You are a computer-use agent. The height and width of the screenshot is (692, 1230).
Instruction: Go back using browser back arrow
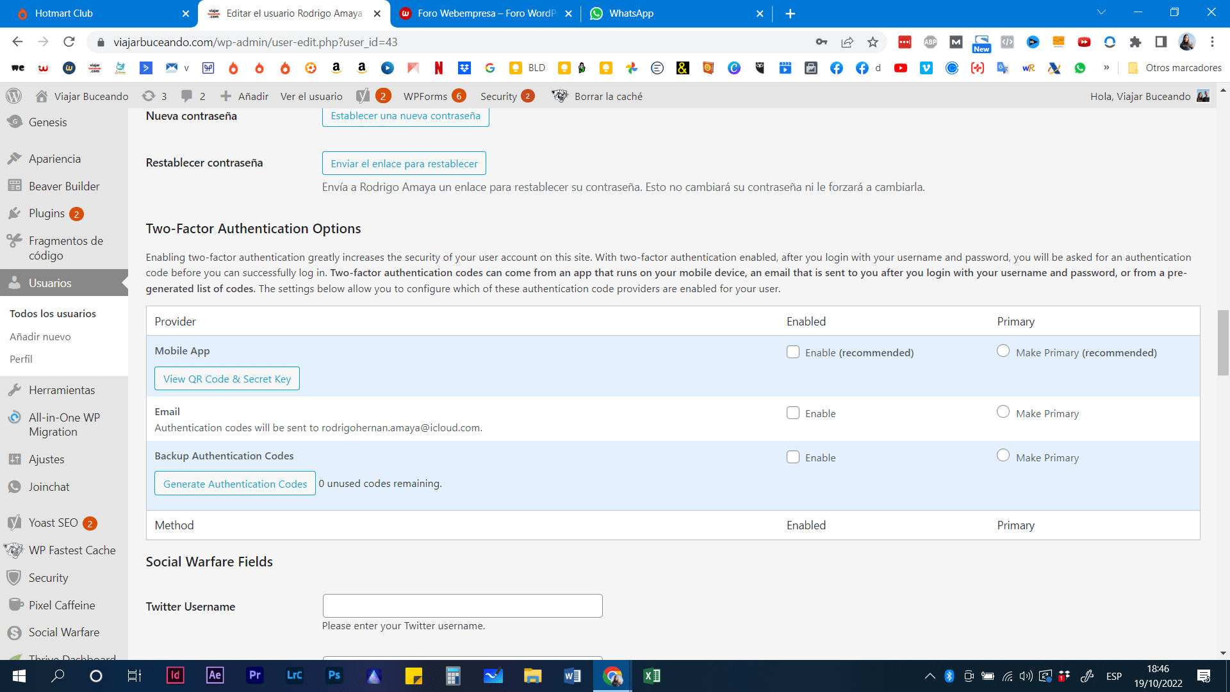(x=17, y=42)
